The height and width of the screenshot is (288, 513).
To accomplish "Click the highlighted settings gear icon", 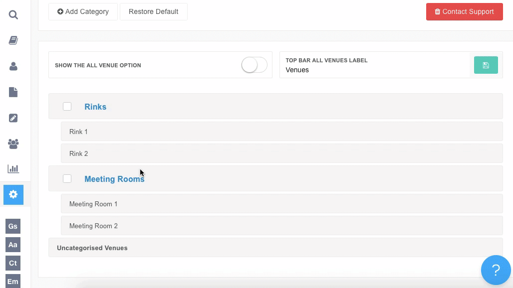I will pyautogui.click(x=13, y=194).
